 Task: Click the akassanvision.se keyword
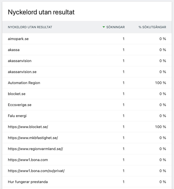pos(22,72)
